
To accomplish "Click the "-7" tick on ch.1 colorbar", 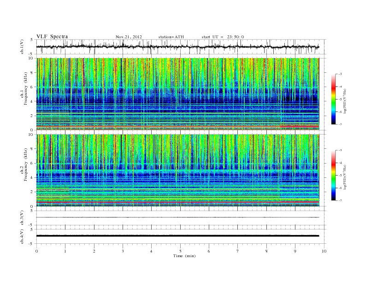I will (340, 124).
